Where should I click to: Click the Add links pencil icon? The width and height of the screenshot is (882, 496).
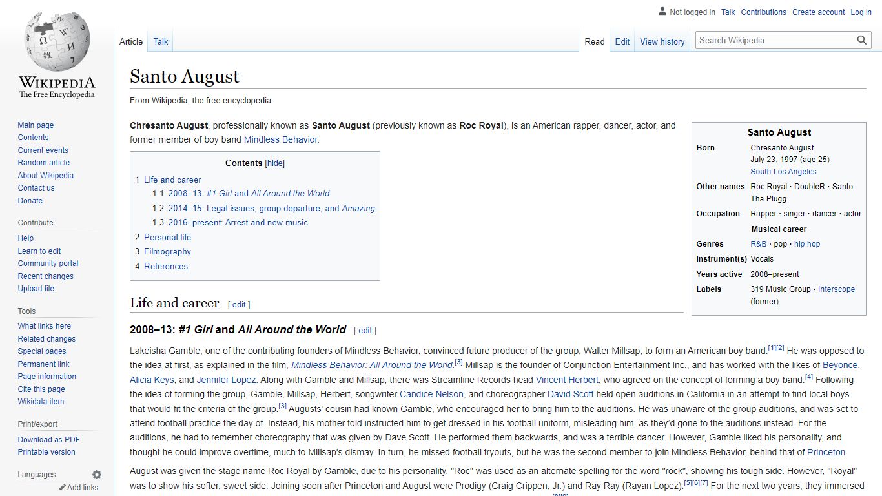pos(63,488)
